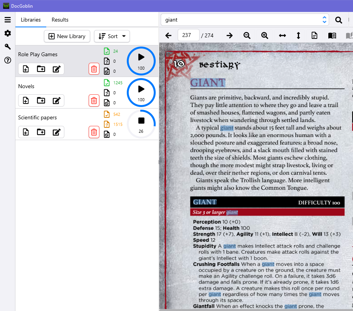Image resolution: width=353 pixels, height=311 pixels.
Task: Go to previous page arrow
Action: pos(168,35)
